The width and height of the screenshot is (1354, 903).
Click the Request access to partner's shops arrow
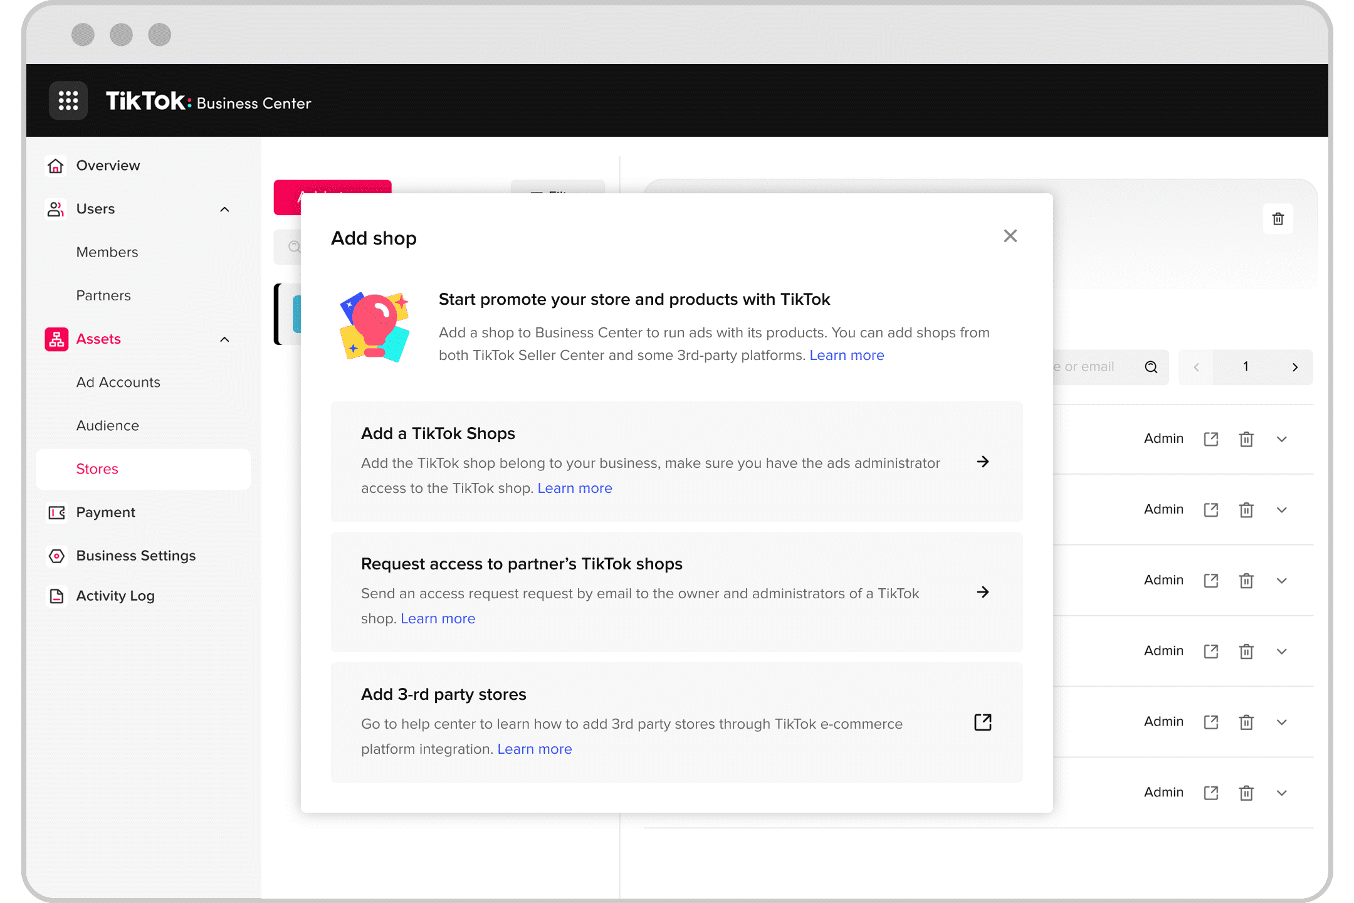click(x=984, y=591)
